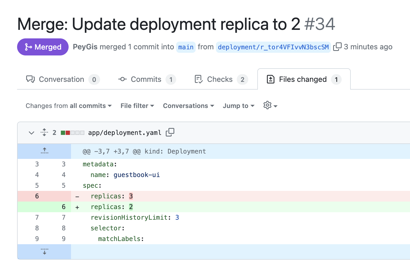The image size is (410, 265).
Task: Open the File filter dropdown
Action: [x=137, y=106]
